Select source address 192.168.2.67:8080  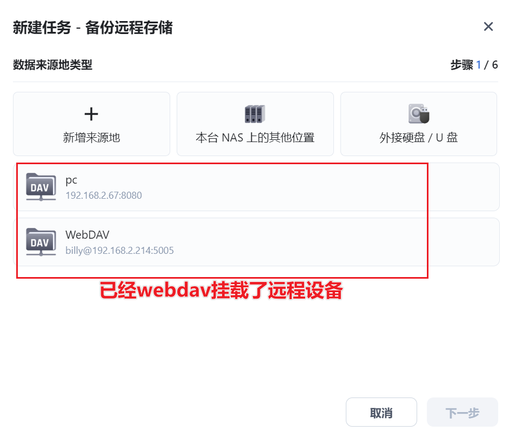point(104,196)
